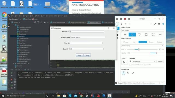Select Window video source in Captura
Viewport: 175px width, 98px height.
146,35
